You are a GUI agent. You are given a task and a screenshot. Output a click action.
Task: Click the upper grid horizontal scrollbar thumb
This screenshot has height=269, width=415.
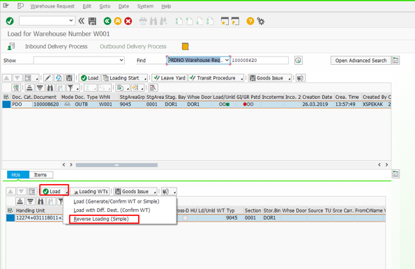[116, 165]
